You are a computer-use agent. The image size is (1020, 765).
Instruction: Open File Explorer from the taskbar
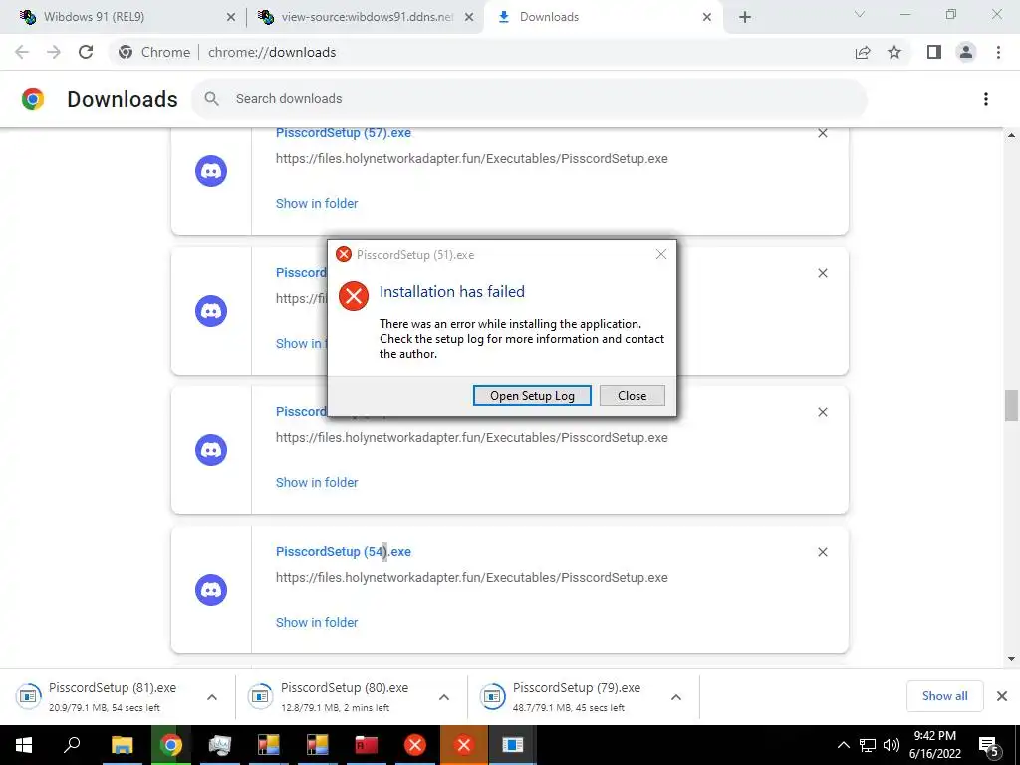[x=122, y=745]
